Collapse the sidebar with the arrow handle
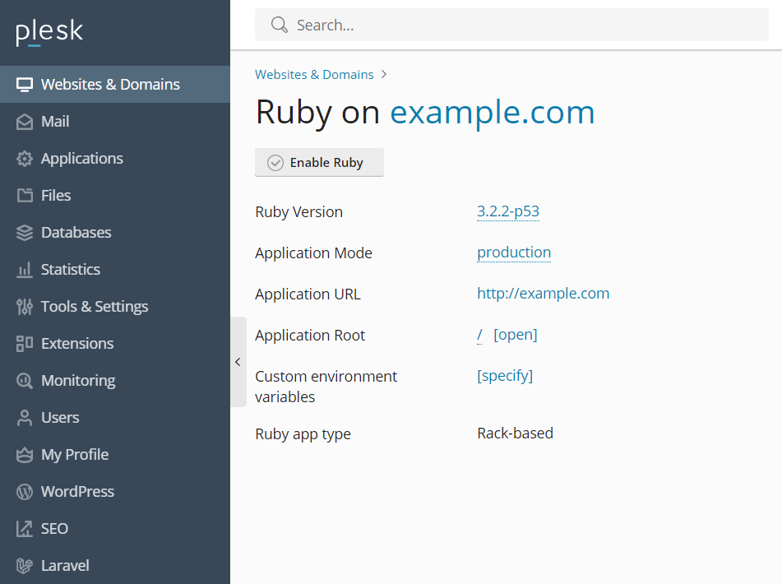 (x=238, y=362)
